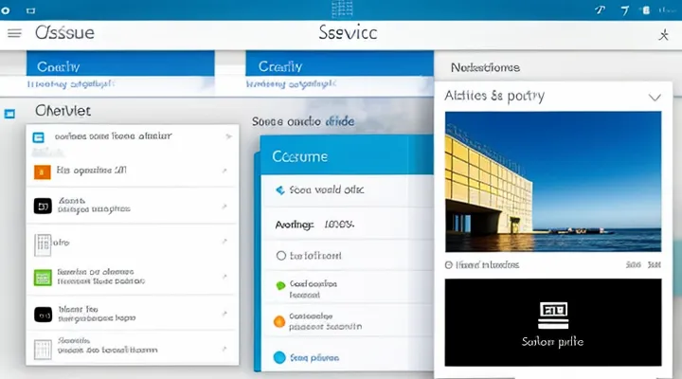Collapse the Alaties & porty panel chevron

654,97
